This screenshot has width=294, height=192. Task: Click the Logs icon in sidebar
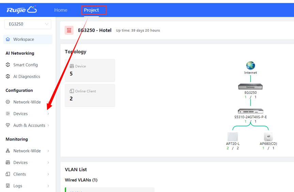(8, 186)
